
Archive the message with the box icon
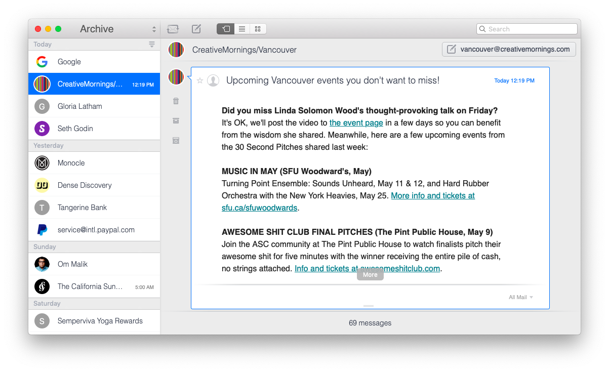(176, 120)
